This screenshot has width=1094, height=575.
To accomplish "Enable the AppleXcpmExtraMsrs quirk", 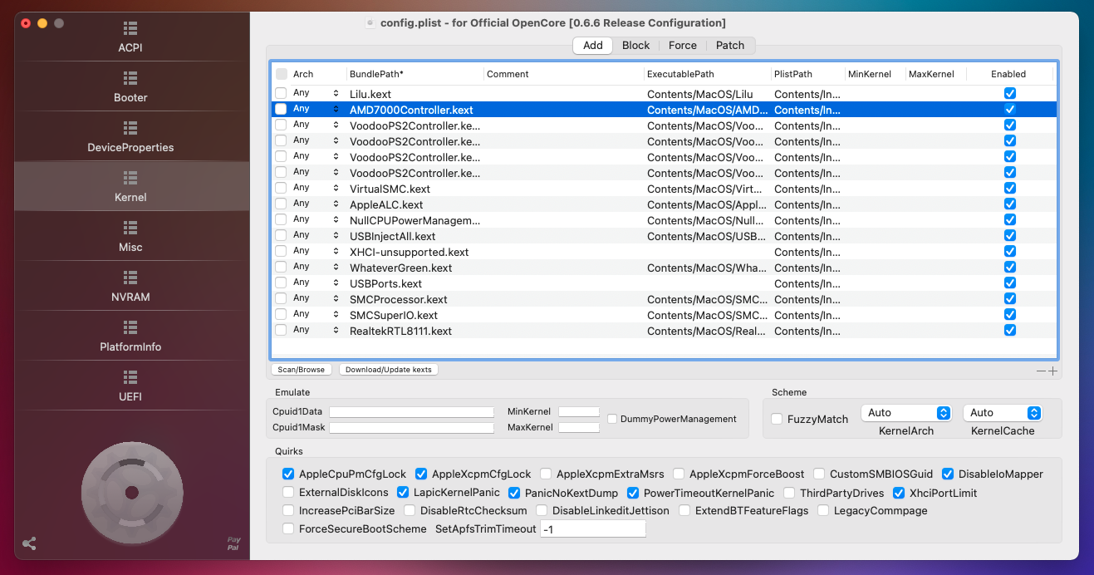I will pyautogui.click(x=546, y=474).
